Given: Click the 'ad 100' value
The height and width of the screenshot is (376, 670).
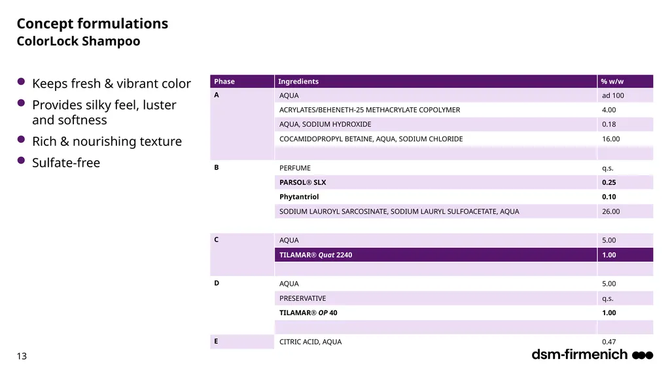Looking at the screenshot, I should (x=613, y=95).
